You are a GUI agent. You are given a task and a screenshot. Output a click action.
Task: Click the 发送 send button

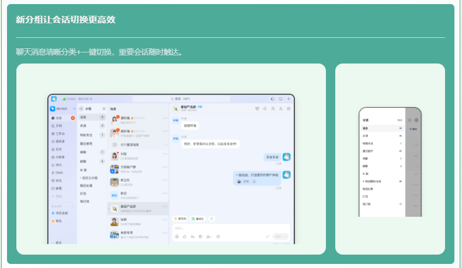click(x=278, y=237)
